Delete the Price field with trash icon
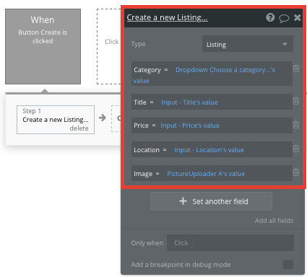The height and width of the screenshot is (277, 307). pyautogui.click(x=296, y=125)
